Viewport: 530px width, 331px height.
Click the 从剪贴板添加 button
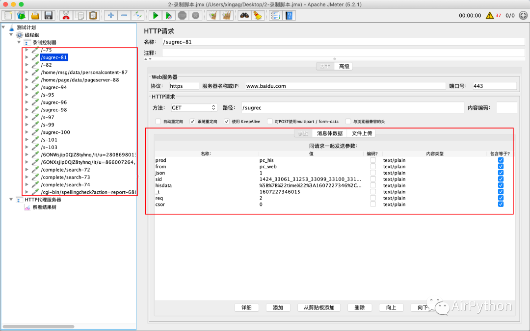pos(318,307)
